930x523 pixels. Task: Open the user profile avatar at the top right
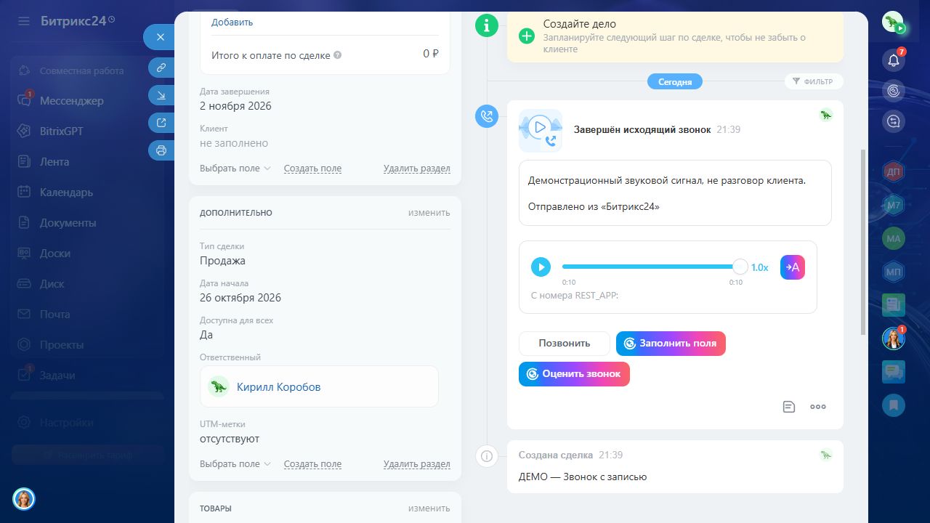click(894, 23)
